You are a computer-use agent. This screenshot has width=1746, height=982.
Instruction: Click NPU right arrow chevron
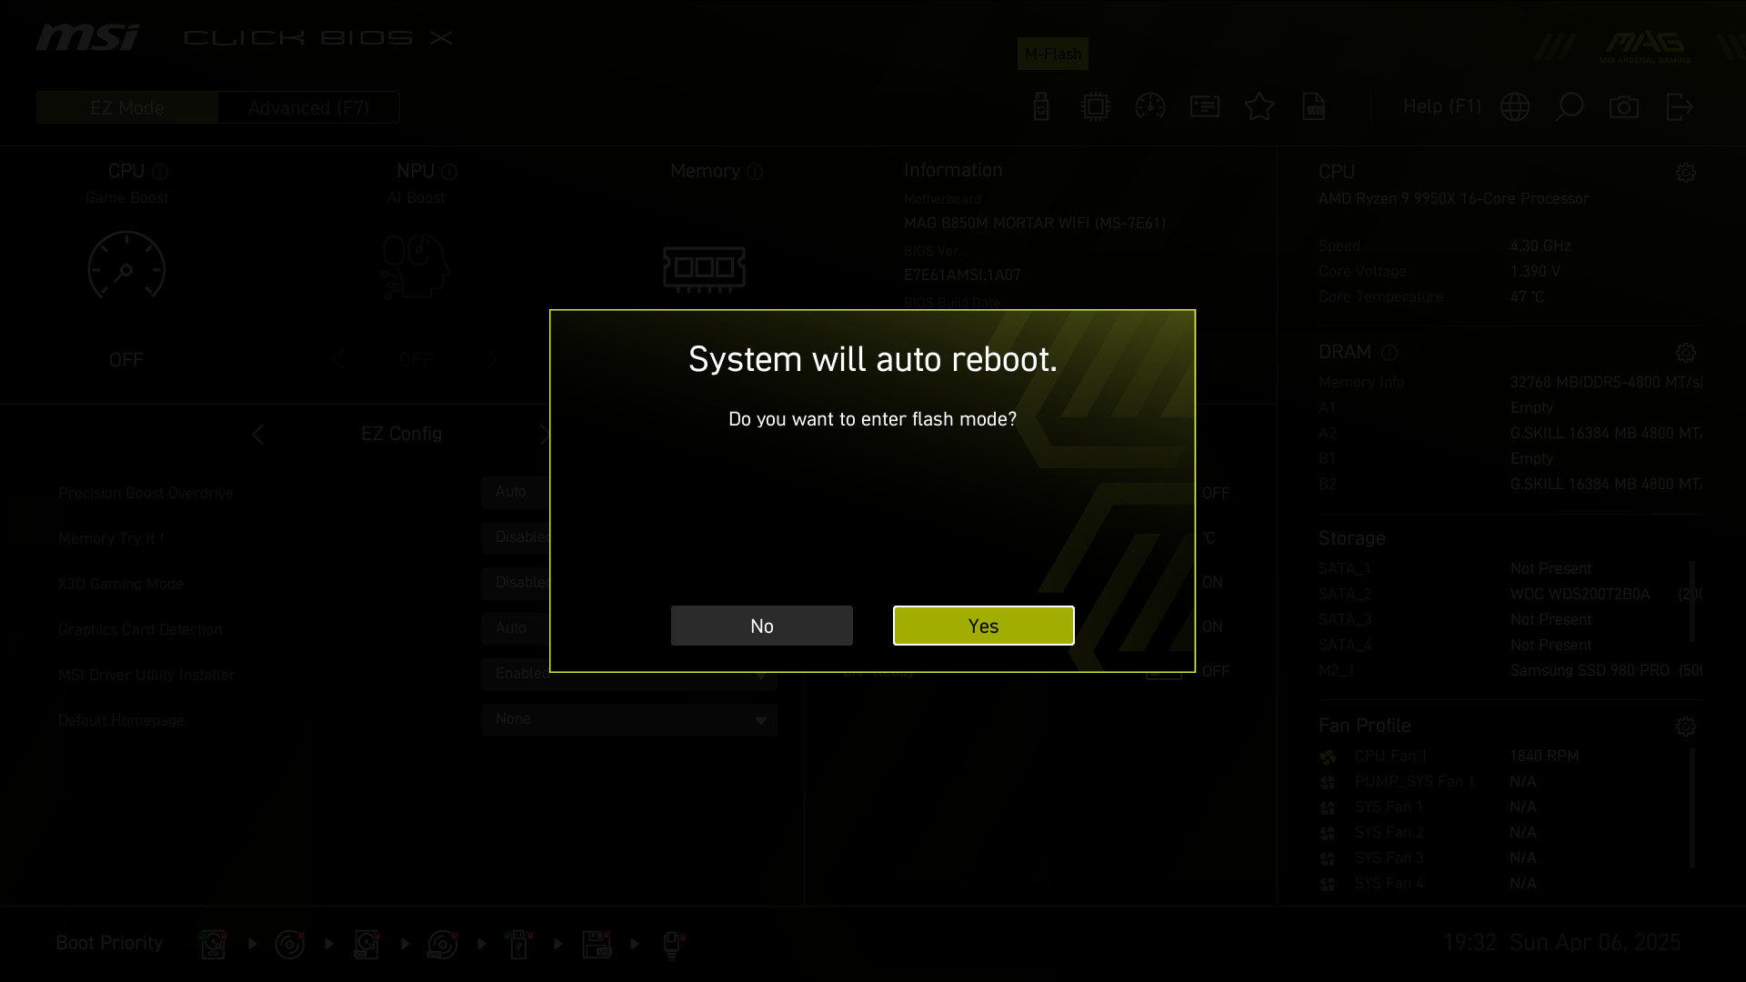coord(492,359)
